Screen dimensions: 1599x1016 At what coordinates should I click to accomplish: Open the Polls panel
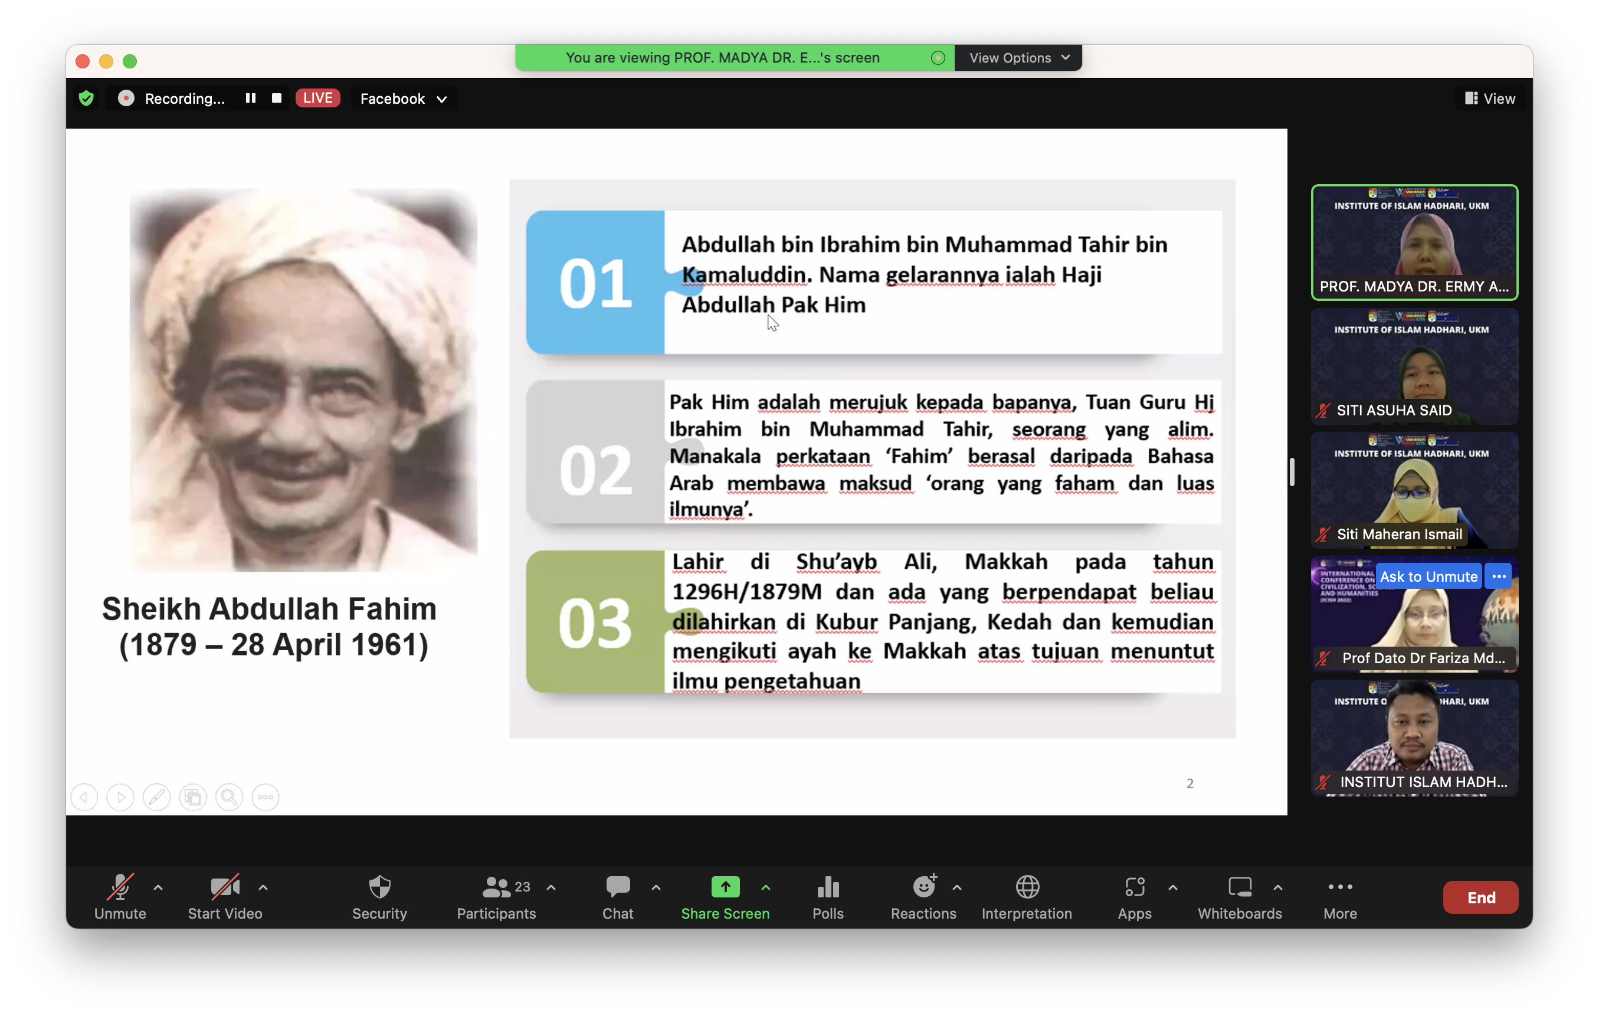pyautogui.click(x=827, y=896)
